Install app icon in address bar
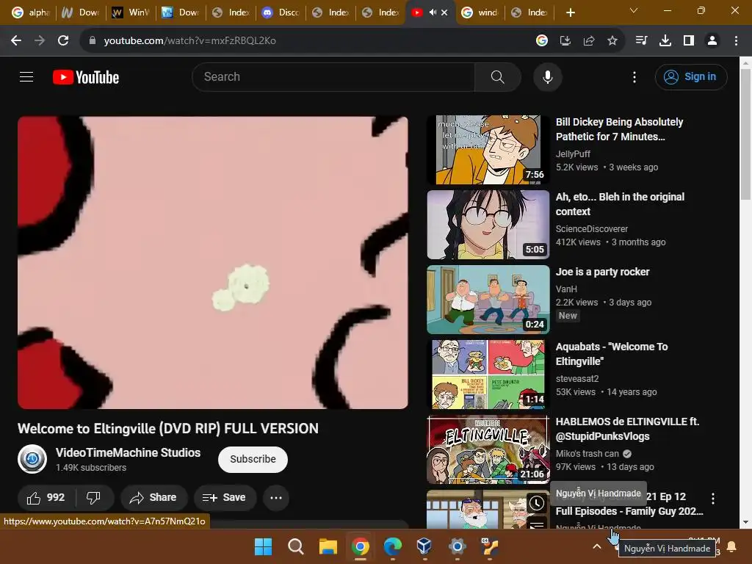Screen dimensions: 752x564 point(565,41)
